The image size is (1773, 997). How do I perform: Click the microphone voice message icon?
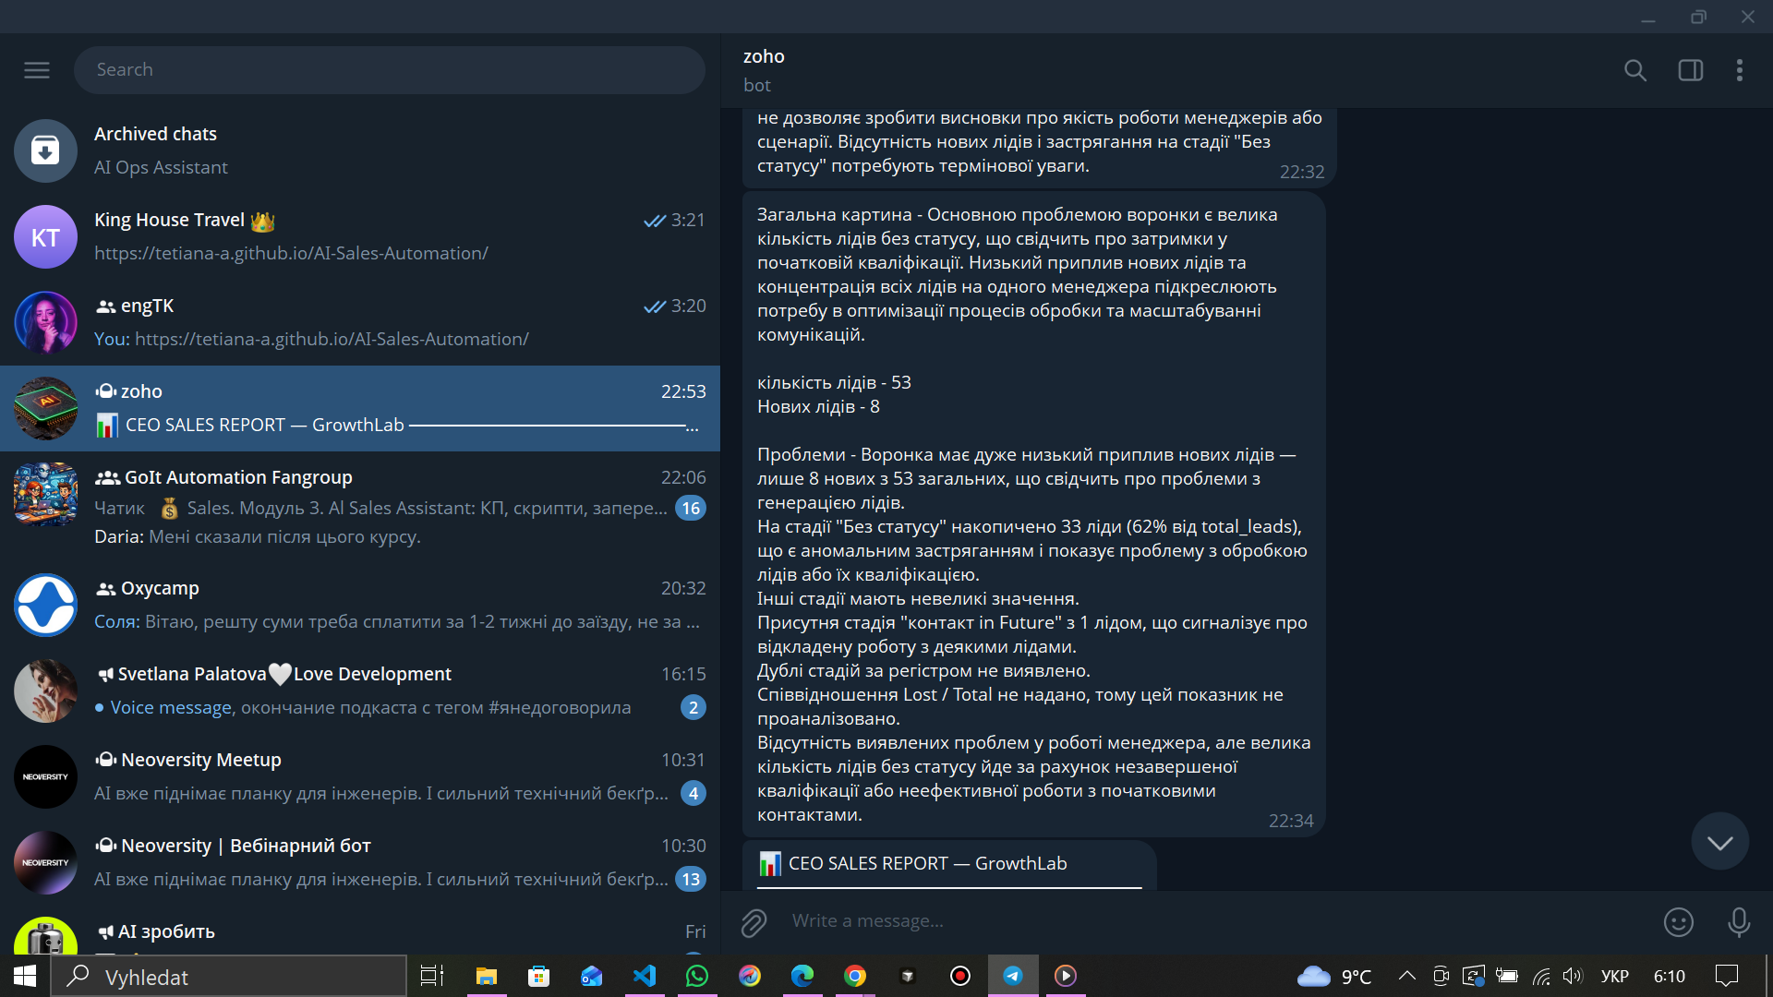1739,922
